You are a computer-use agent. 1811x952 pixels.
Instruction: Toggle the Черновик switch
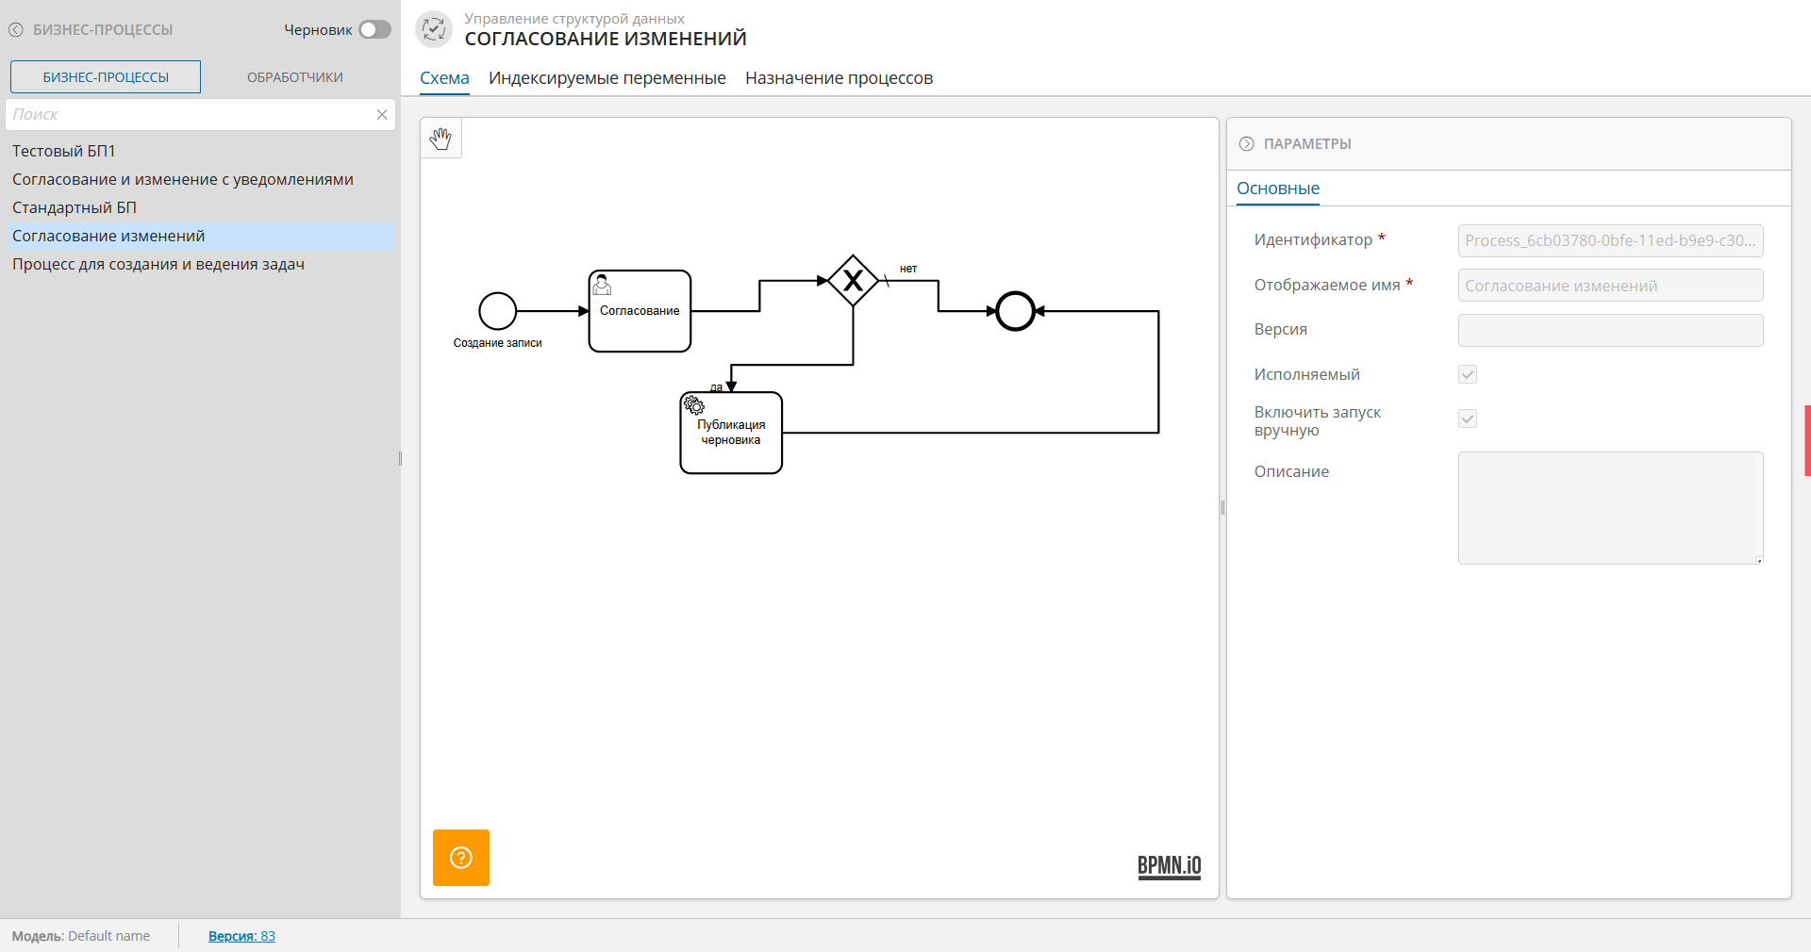point(374,30)
